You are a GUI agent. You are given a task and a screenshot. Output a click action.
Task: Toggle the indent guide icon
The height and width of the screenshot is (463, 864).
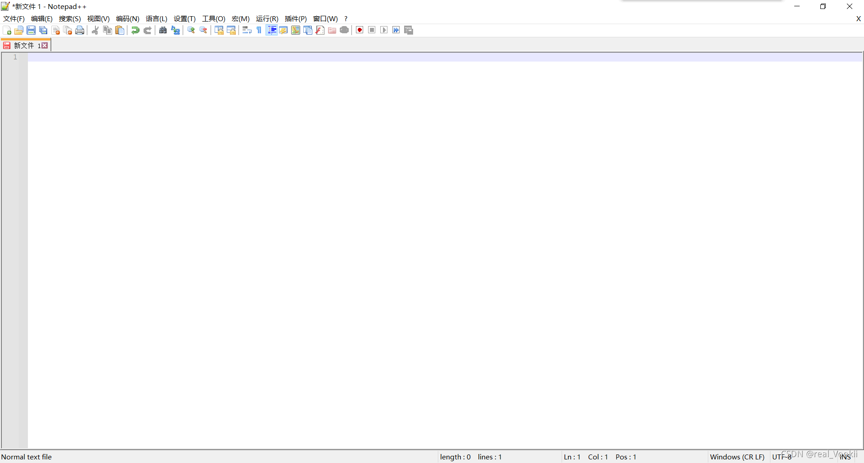[x=271, y=30]
